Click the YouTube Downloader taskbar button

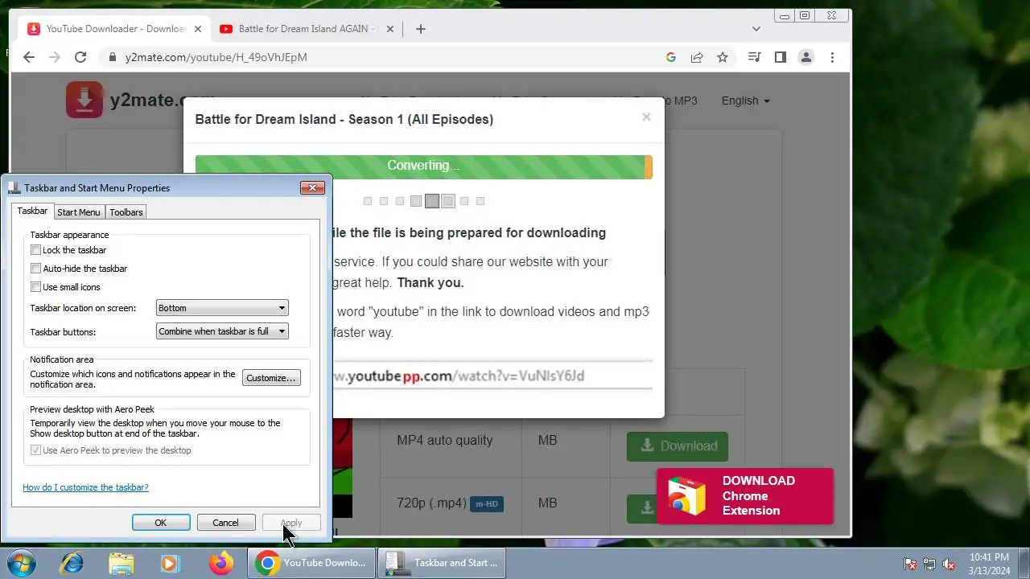point(311,563)
